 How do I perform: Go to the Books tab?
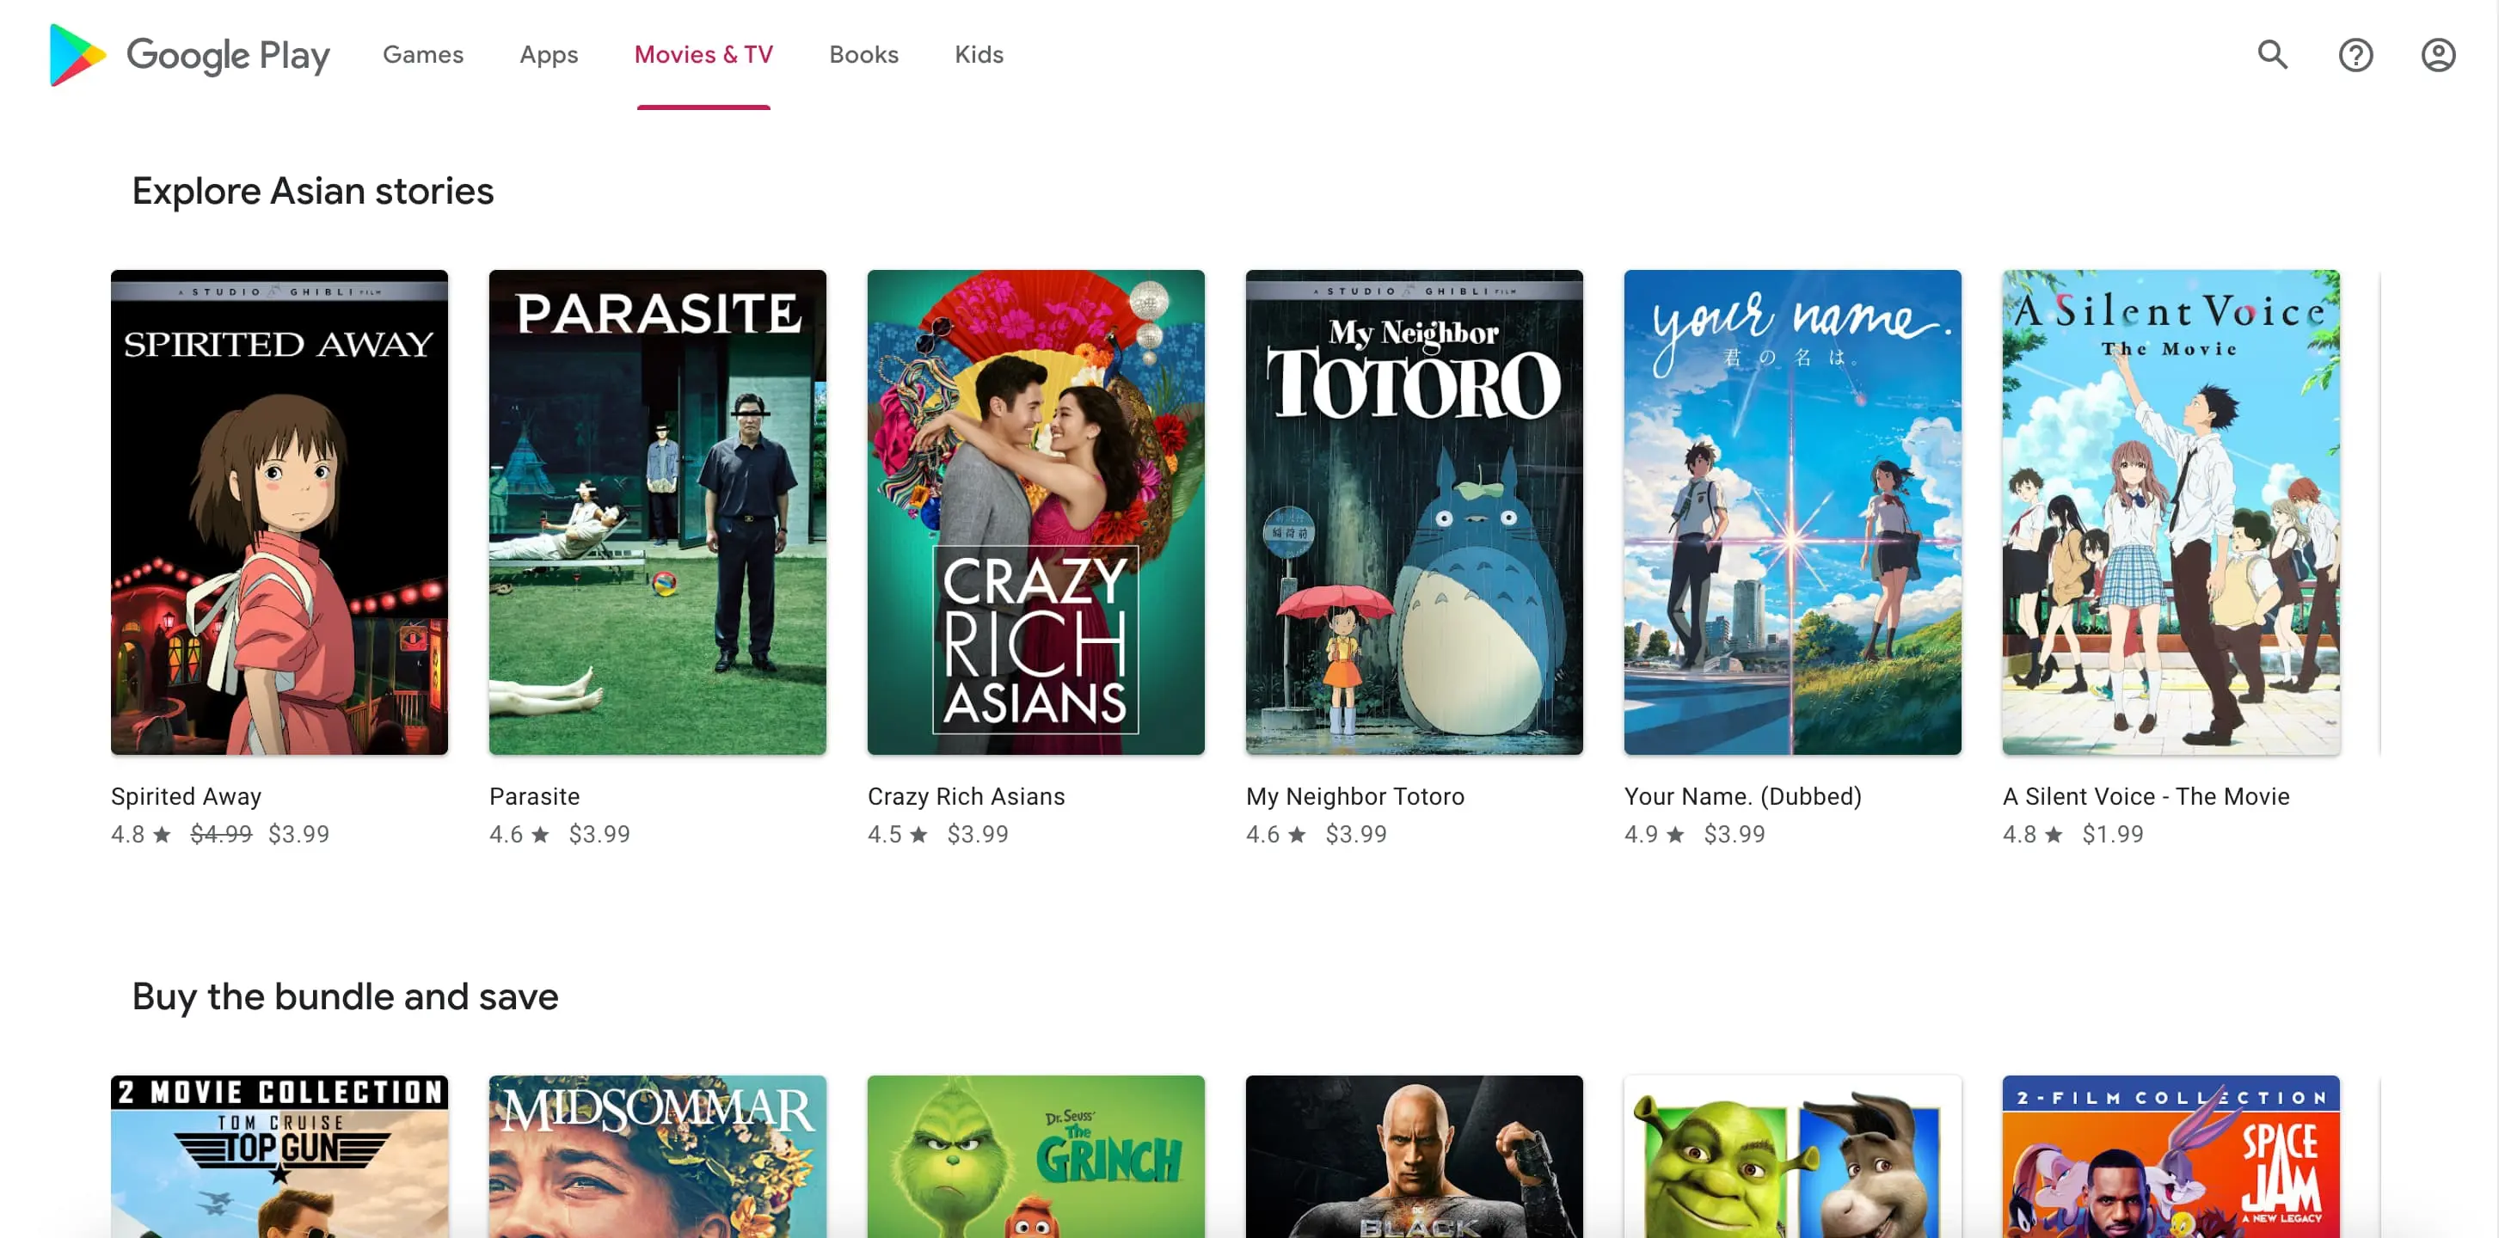pos(863,55)
